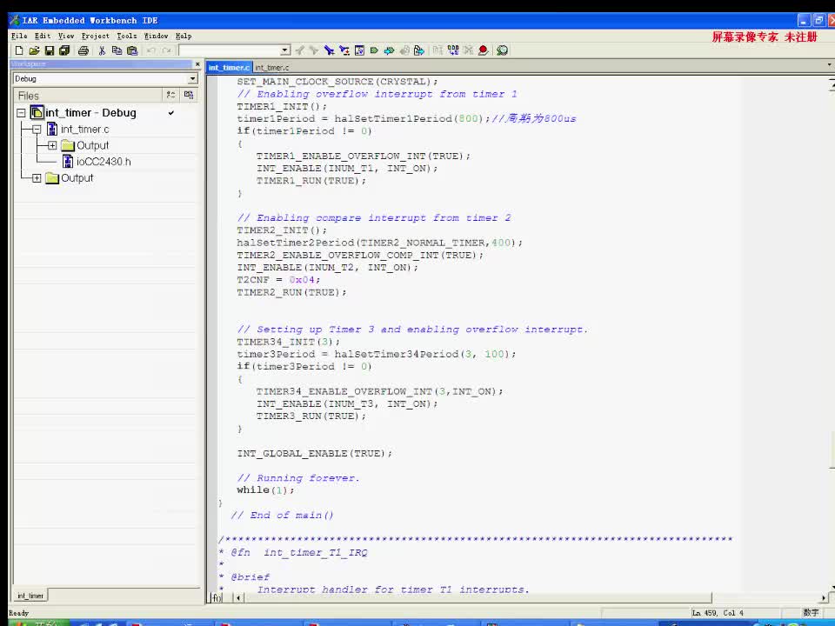Select the int_timer workspace tab at bottom
This screenshot has height=626, width=835.
[30, 596]
